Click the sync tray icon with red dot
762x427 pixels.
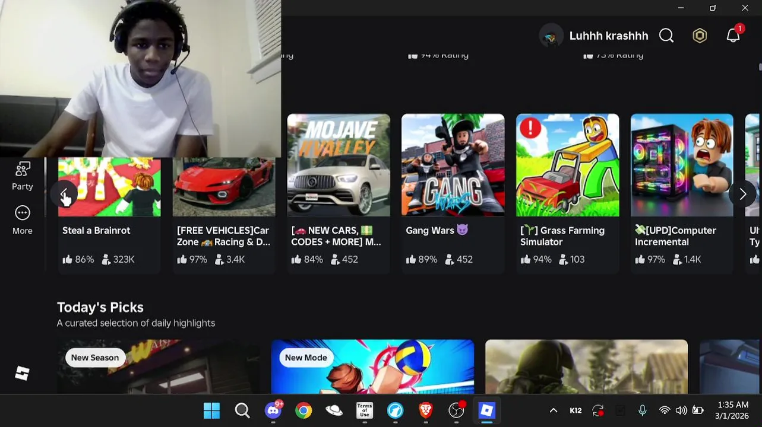pos(598,410)
